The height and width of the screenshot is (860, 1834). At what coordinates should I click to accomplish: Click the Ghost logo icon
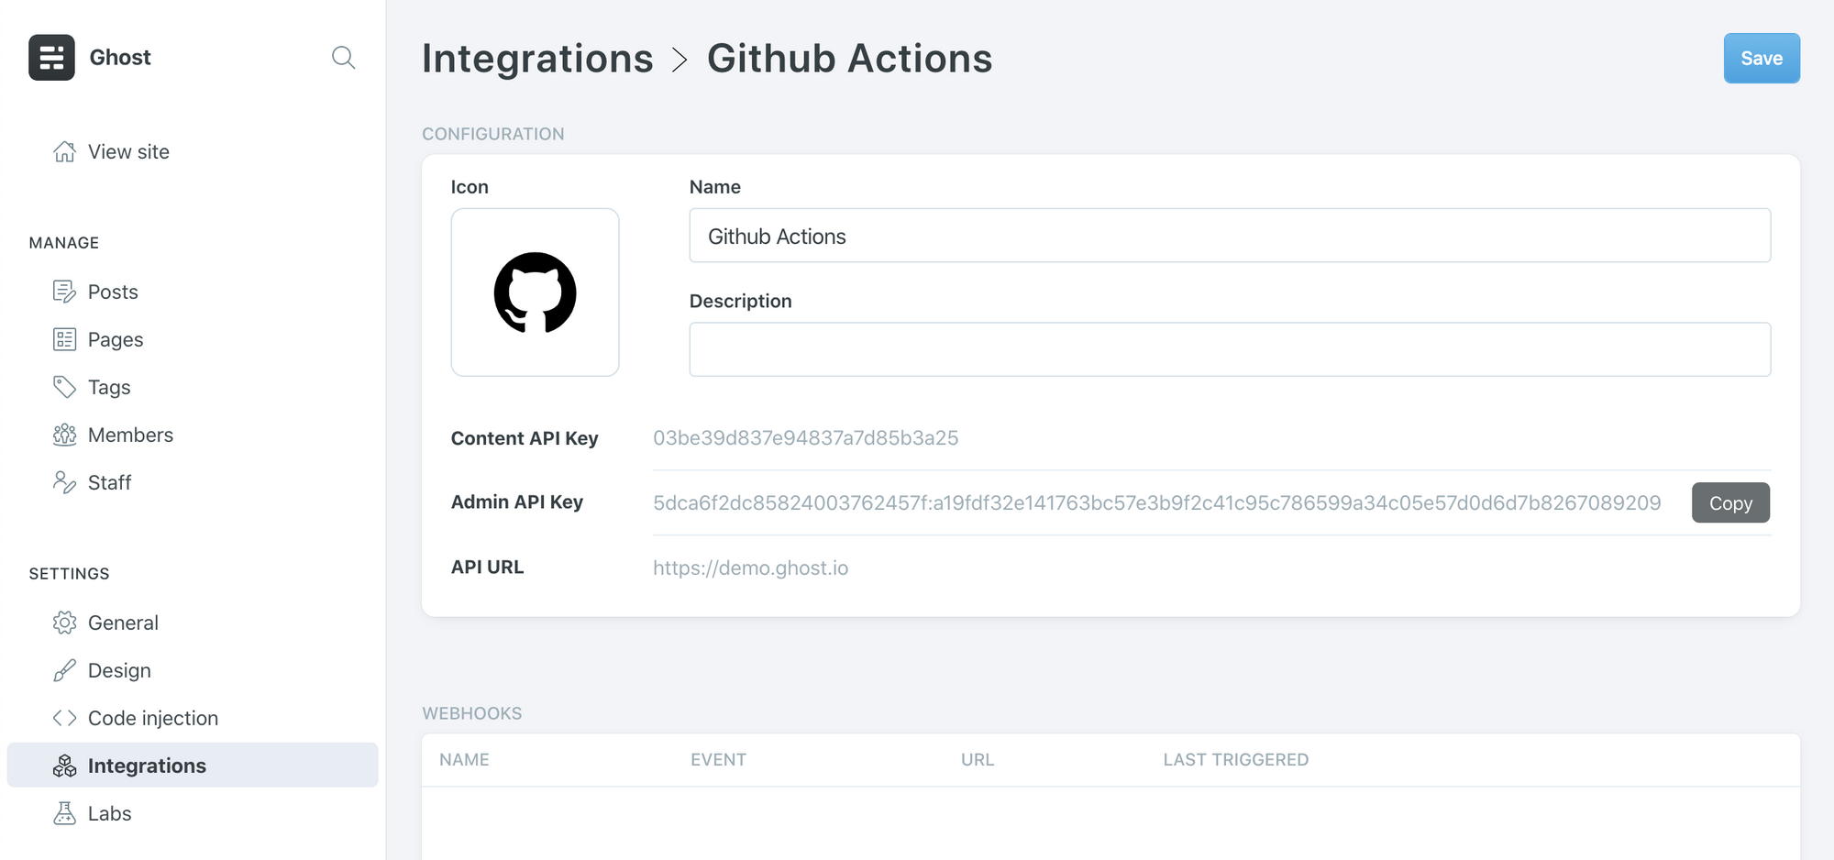click(x=51, y=57)
